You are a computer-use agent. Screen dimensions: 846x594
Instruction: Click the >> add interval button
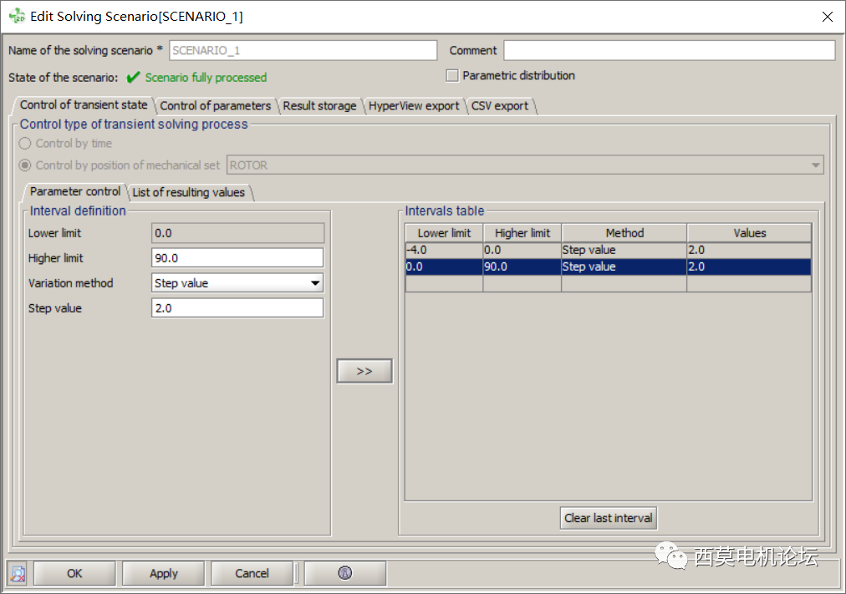(x=364, y=371)
